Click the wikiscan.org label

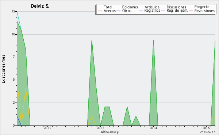pos(109,132)
